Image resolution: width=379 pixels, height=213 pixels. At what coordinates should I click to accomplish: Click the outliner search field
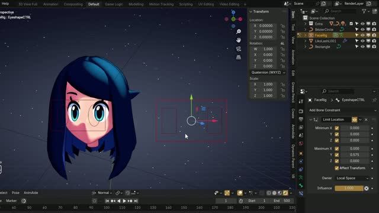(x=340, y=11)
